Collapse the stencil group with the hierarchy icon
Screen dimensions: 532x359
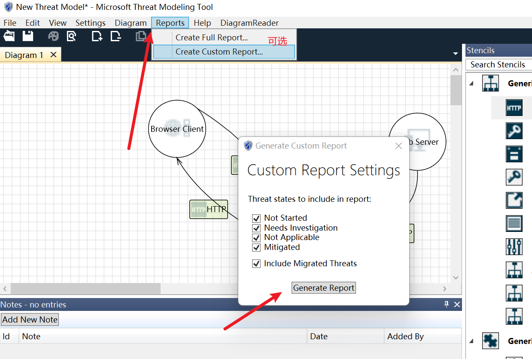point(471,84)
